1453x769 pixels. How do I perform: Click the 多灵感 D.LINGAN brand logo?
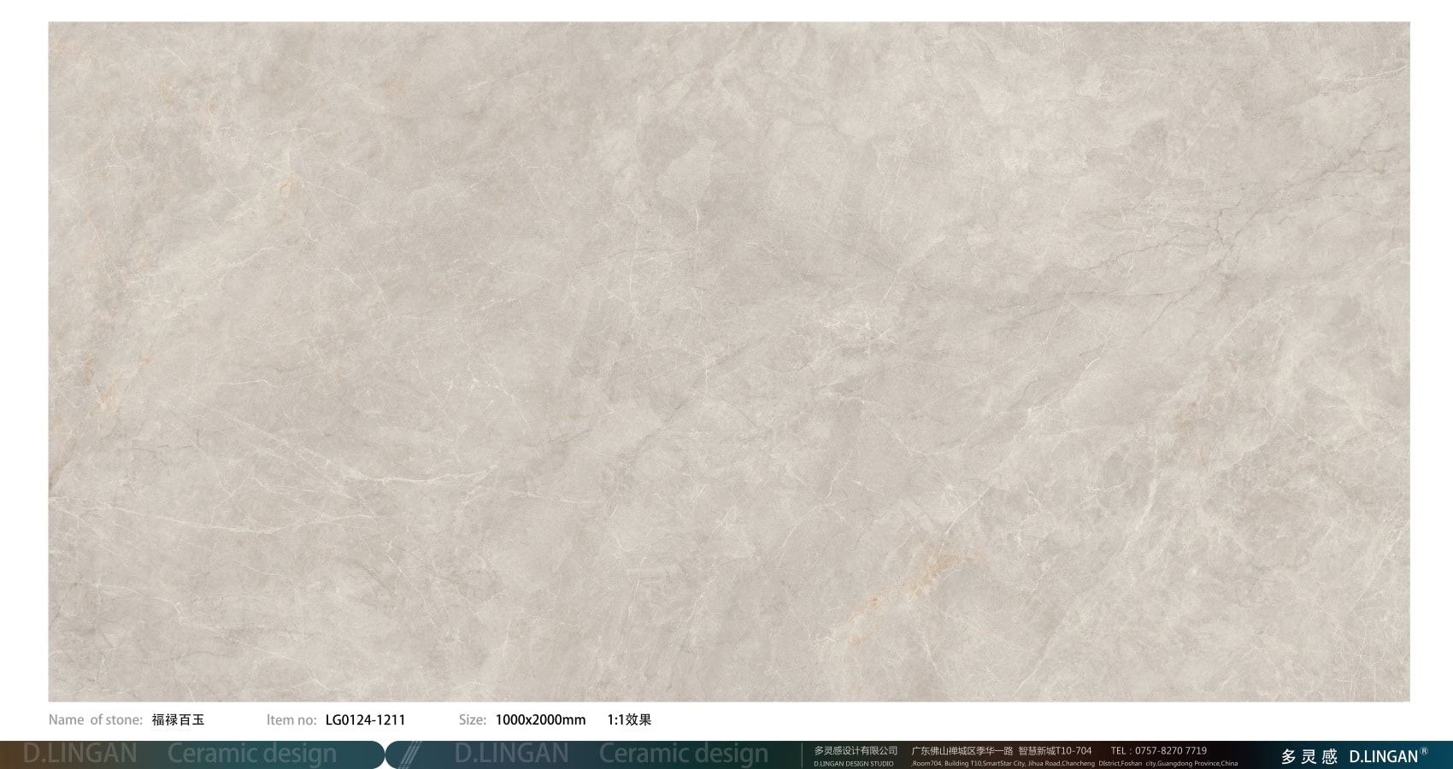click(x=1349, y=756)
